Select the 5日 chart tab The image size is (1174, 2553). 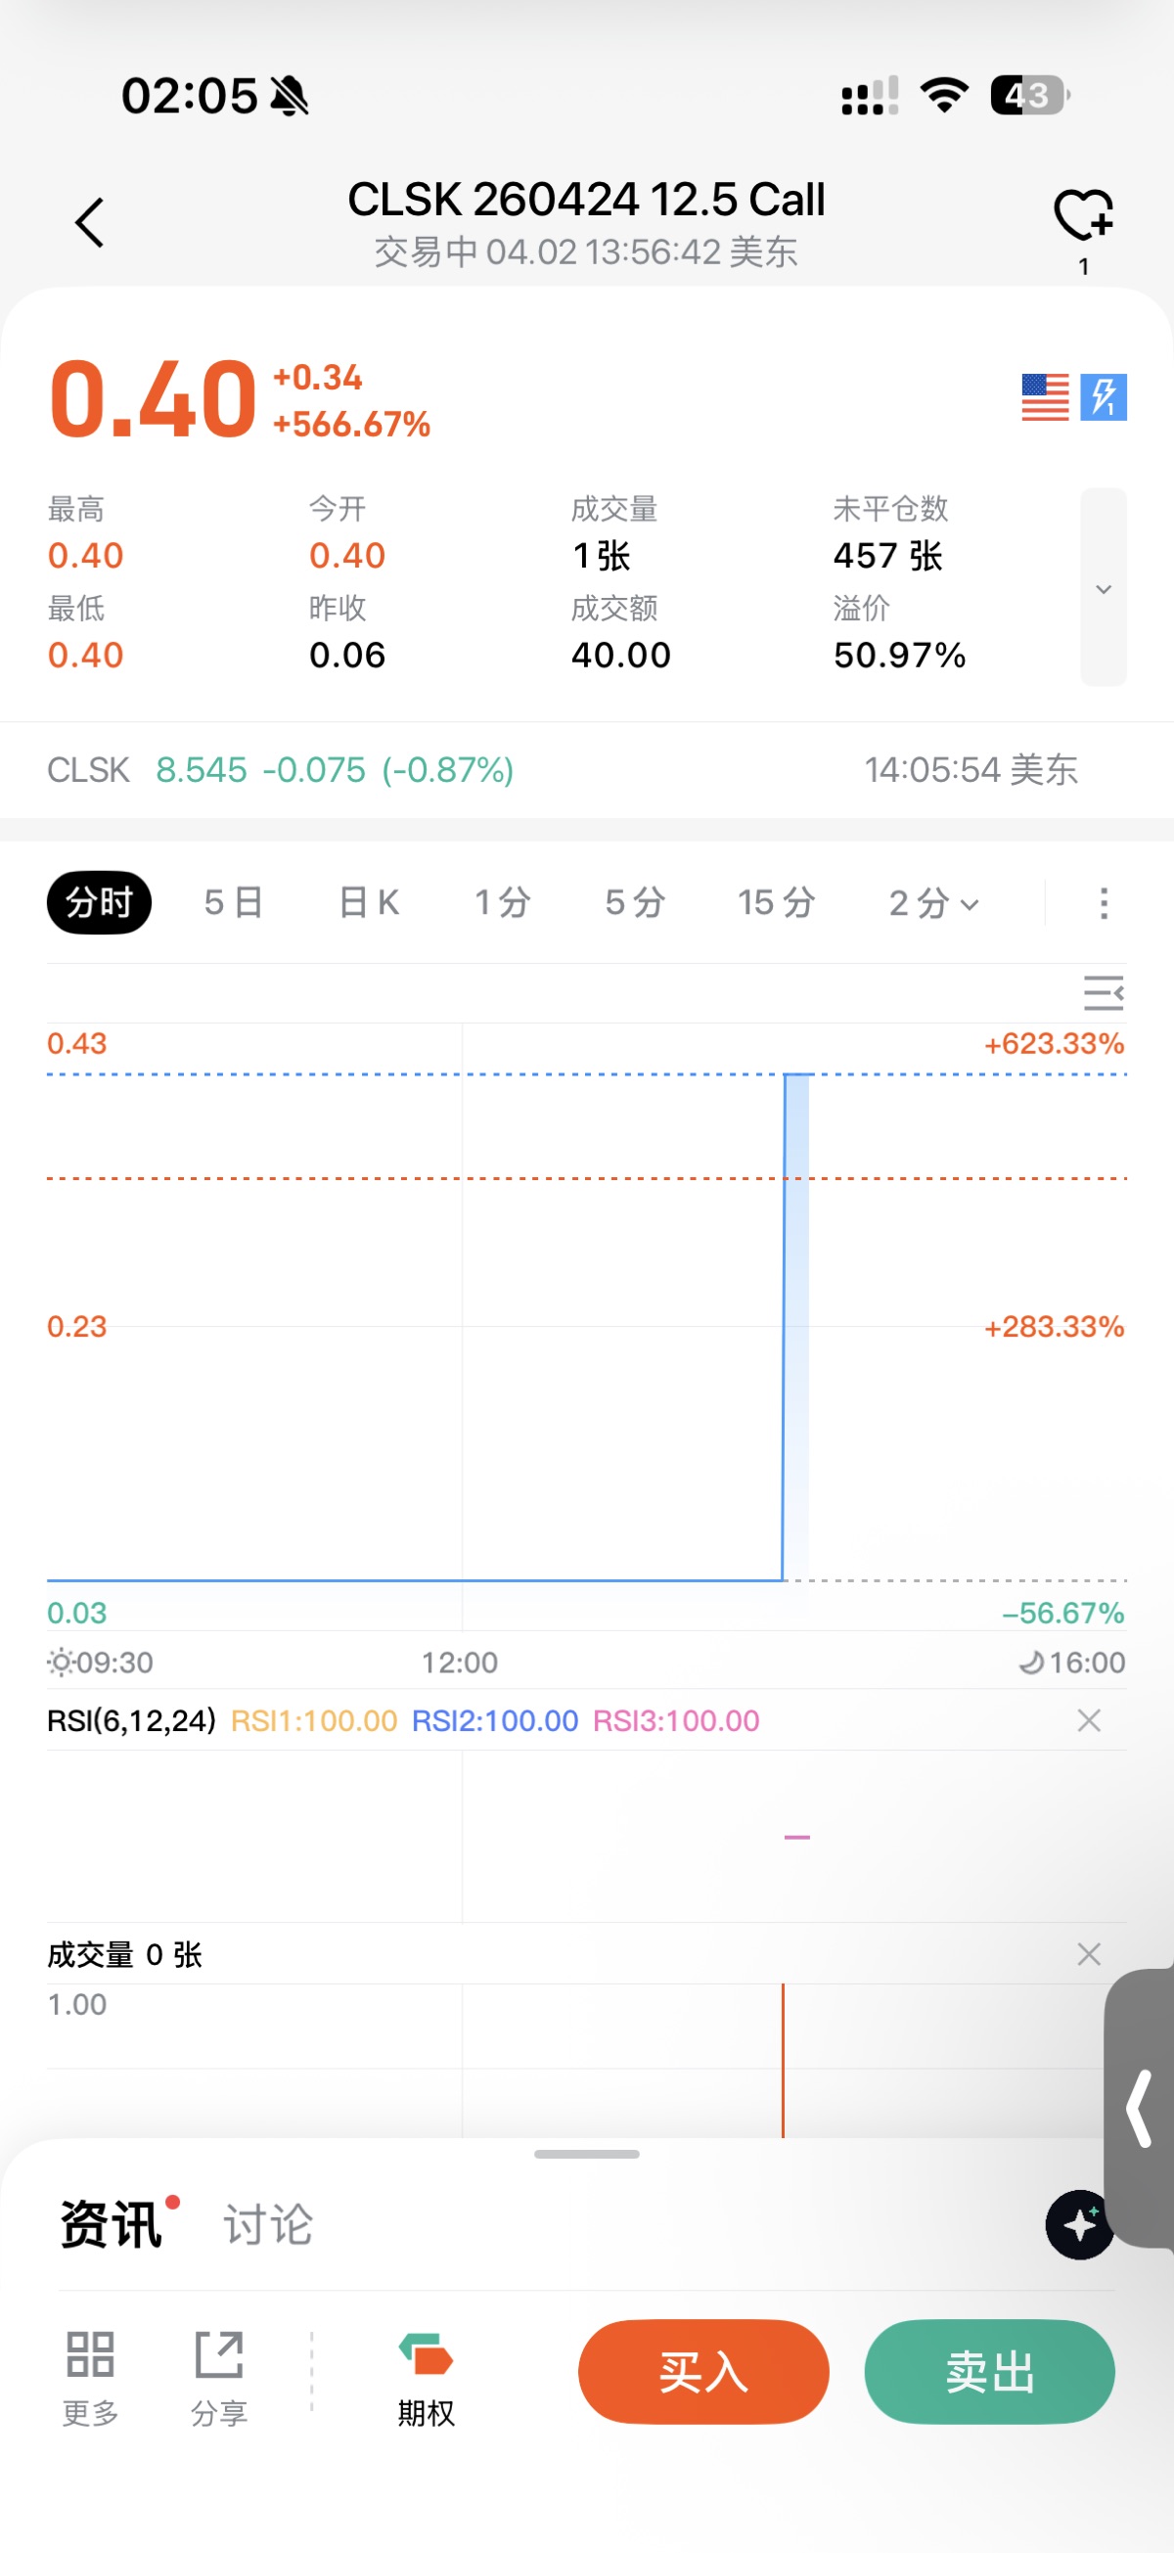pyautogui.click(x=234, y=903)
